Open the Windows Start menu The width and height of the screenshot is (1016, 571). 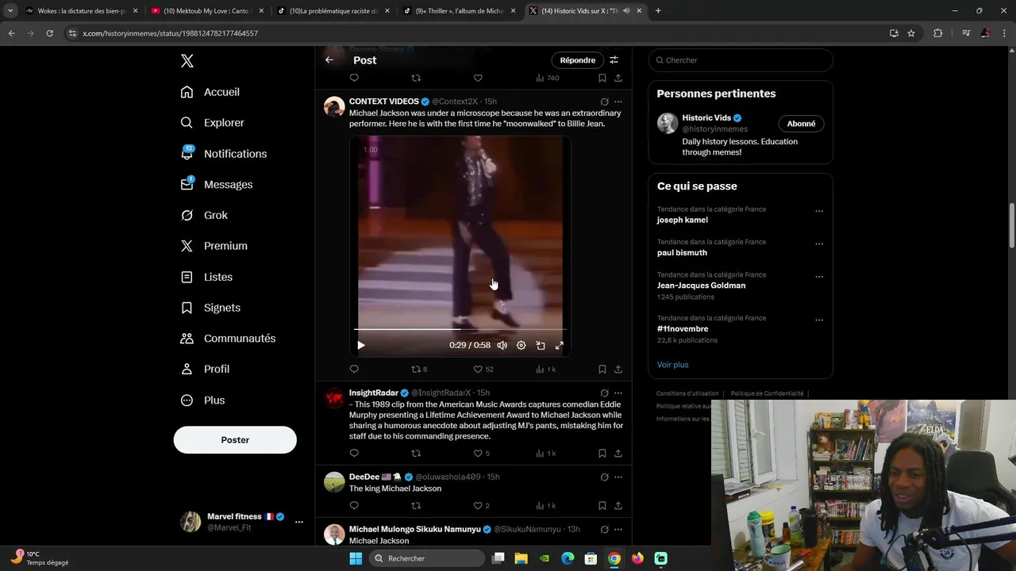(356, 558)
